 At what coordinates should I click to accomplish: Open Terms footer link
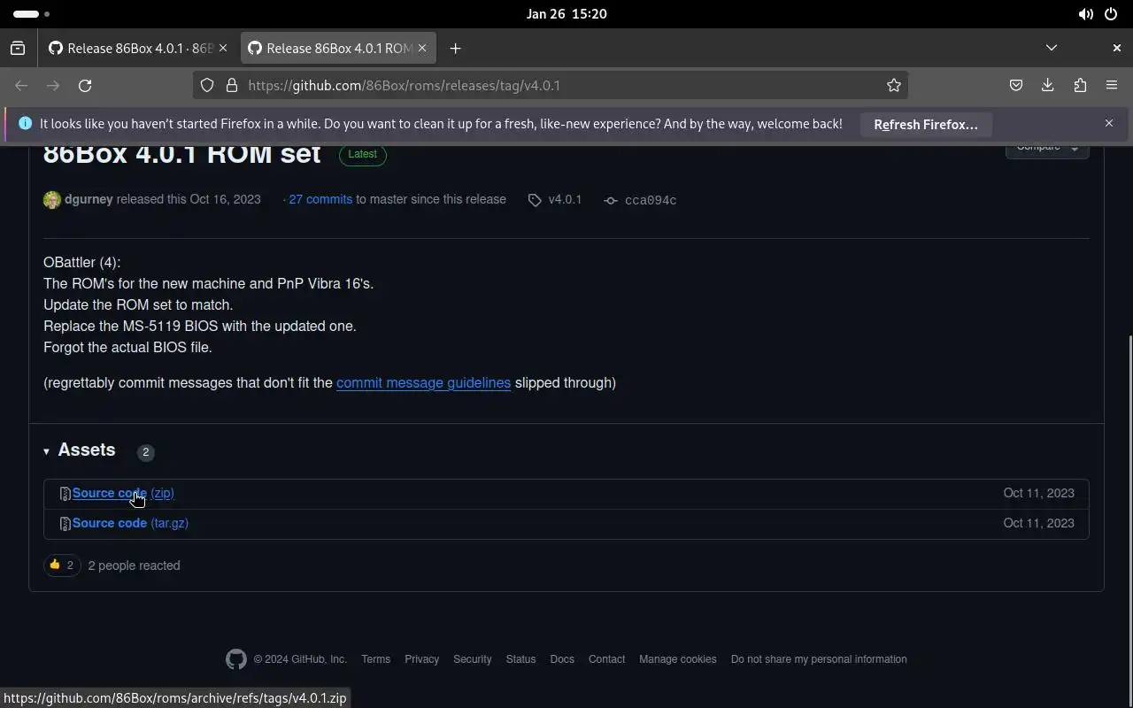[375, 659]
